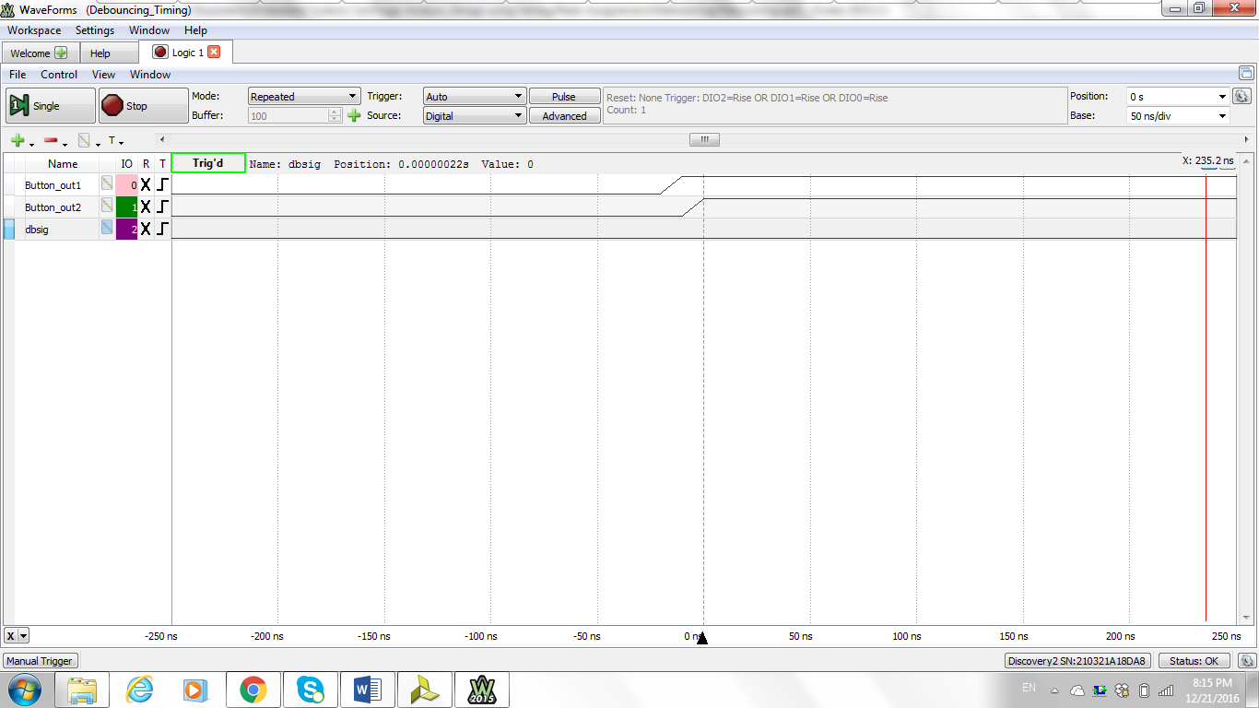Click the red minus icon to remove a signal
The width and height of the screenshot is (1259, 708).
pyautogui.click(x=50, y=140)
